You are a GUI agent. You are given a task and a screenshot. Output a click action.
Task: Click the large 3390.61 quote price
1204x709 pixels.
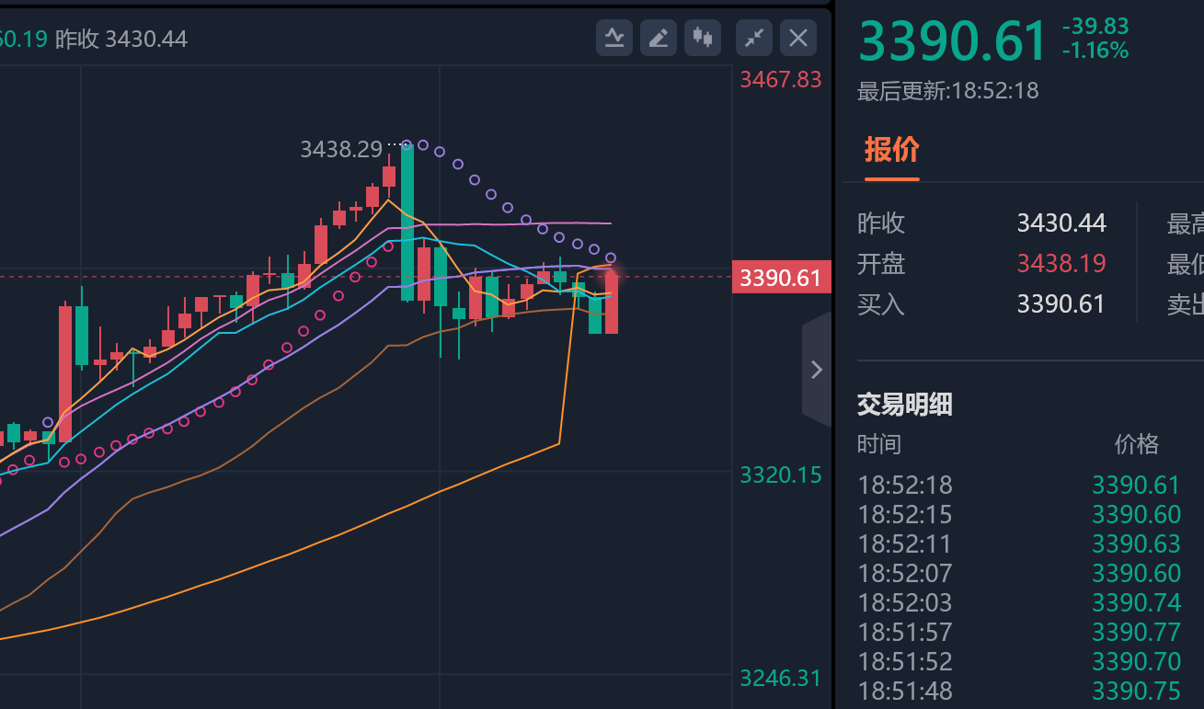coord(953,41)
